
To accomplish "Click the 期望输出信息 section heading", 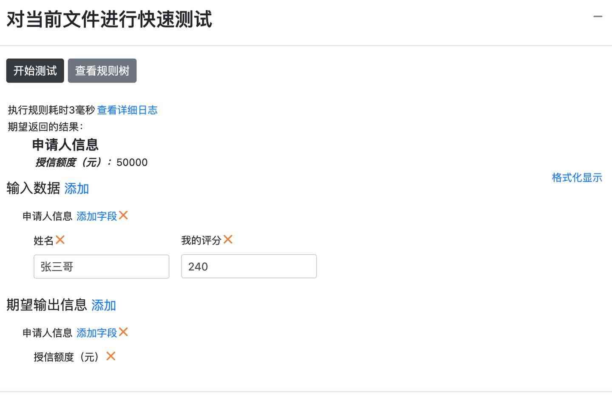I will point(47,305).
